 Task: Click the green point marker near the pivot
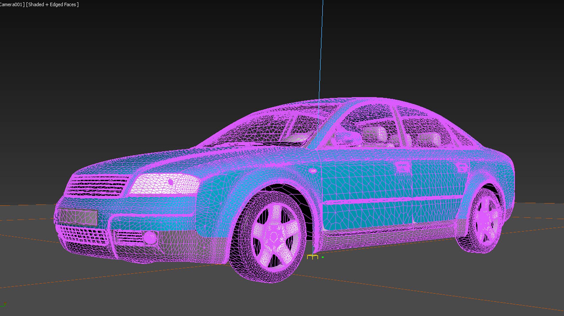point(323,257)
